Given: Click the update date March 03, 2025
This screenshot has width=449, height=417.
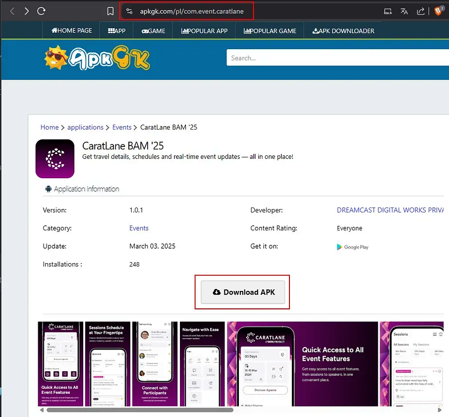Looking at the screenshot, I should click(152, 246).
